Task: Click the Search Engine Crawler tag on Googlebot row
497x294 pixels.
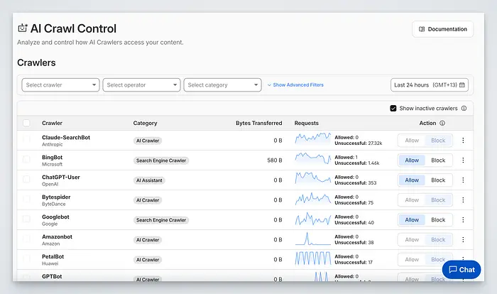Action: coord(161,220)
